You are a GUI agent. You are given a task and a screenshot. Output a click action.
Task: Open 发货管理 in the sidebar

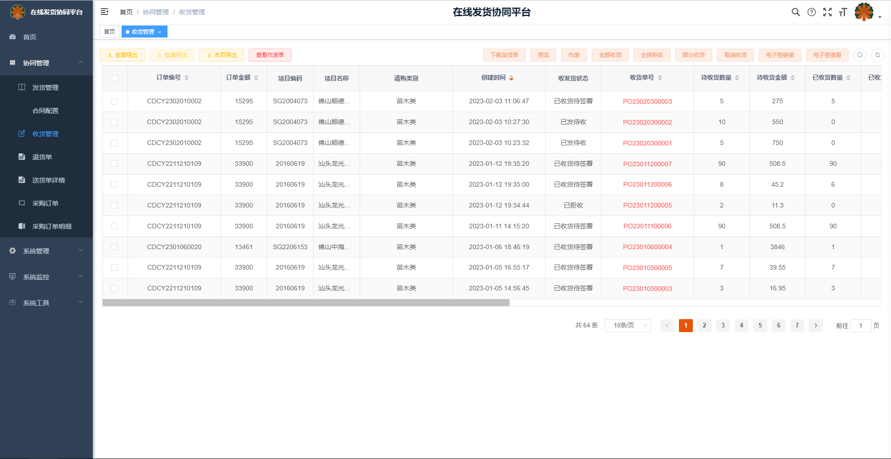pyautogui.click(x=45, y=88)
